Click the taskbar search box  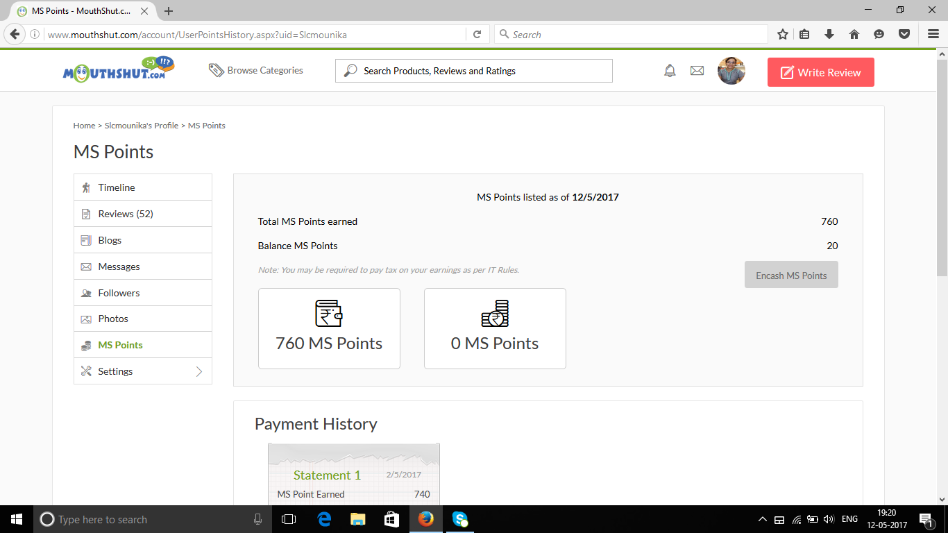pyautogui.click(x=153, y=519)
